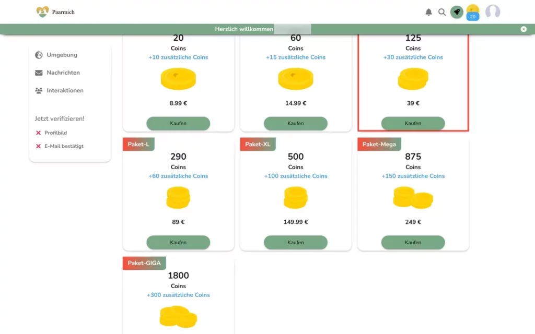
Task: Open the notifications bell
Action: pyautogui.click(x=428, y=13)
